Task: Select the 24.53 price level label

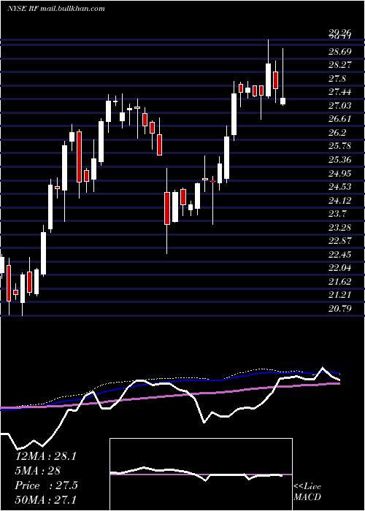Action: [x=339, y=187]
